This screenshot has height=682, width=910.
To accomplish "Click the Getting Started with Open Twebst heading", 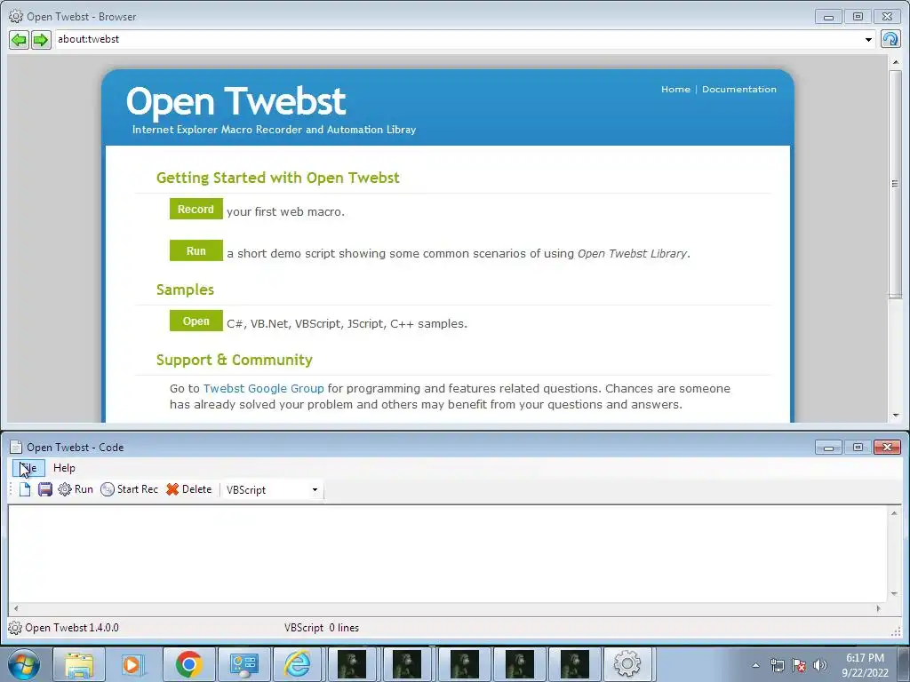I will (x=277, y=178).
